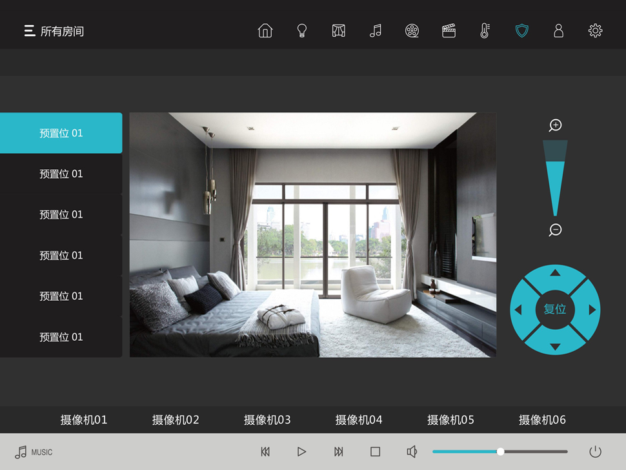The image size is (626, 470).
Task: Skip to the next track
Action: [339, 452]
